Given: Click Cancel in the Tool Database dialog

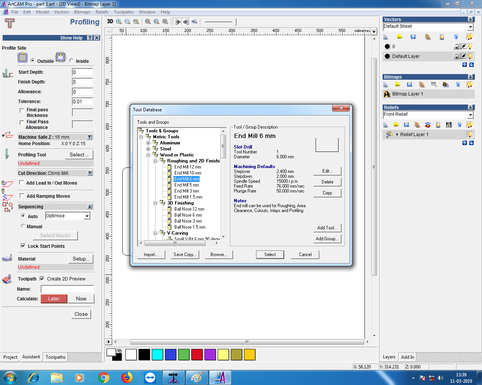Looking at the screenshot, I should tap(305, 255).
